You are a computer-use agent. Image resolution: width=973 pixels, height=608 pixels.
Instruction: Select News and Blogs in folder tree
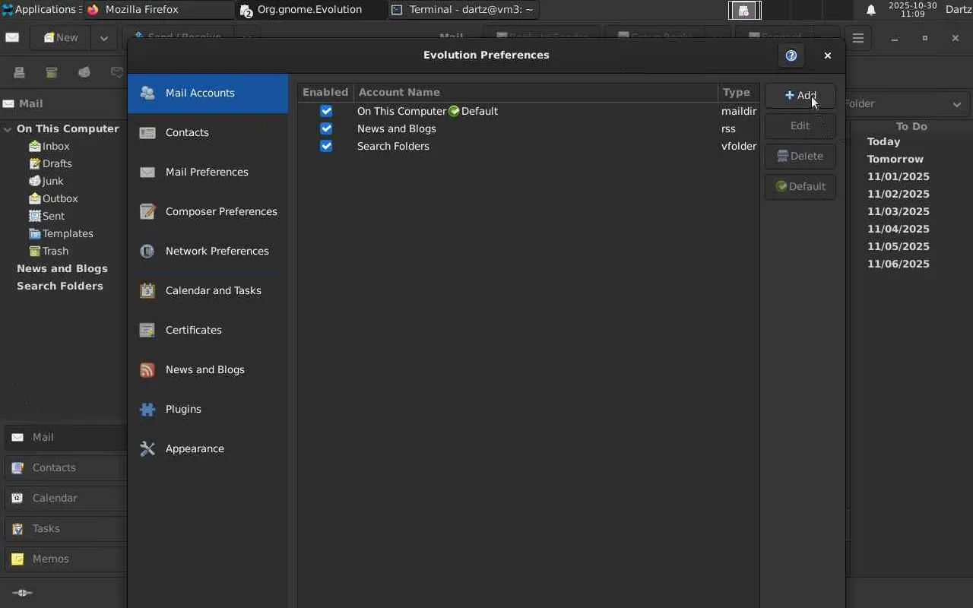pos(62,268)
